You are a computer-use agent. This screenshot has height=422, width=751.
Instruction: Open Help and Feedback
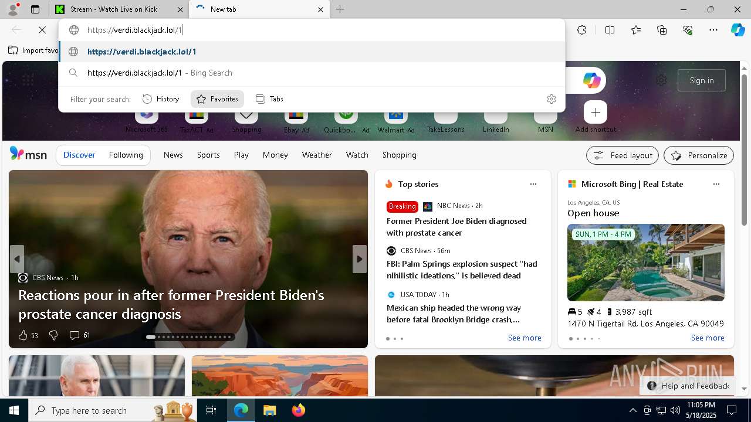click(x=689, y=386)
